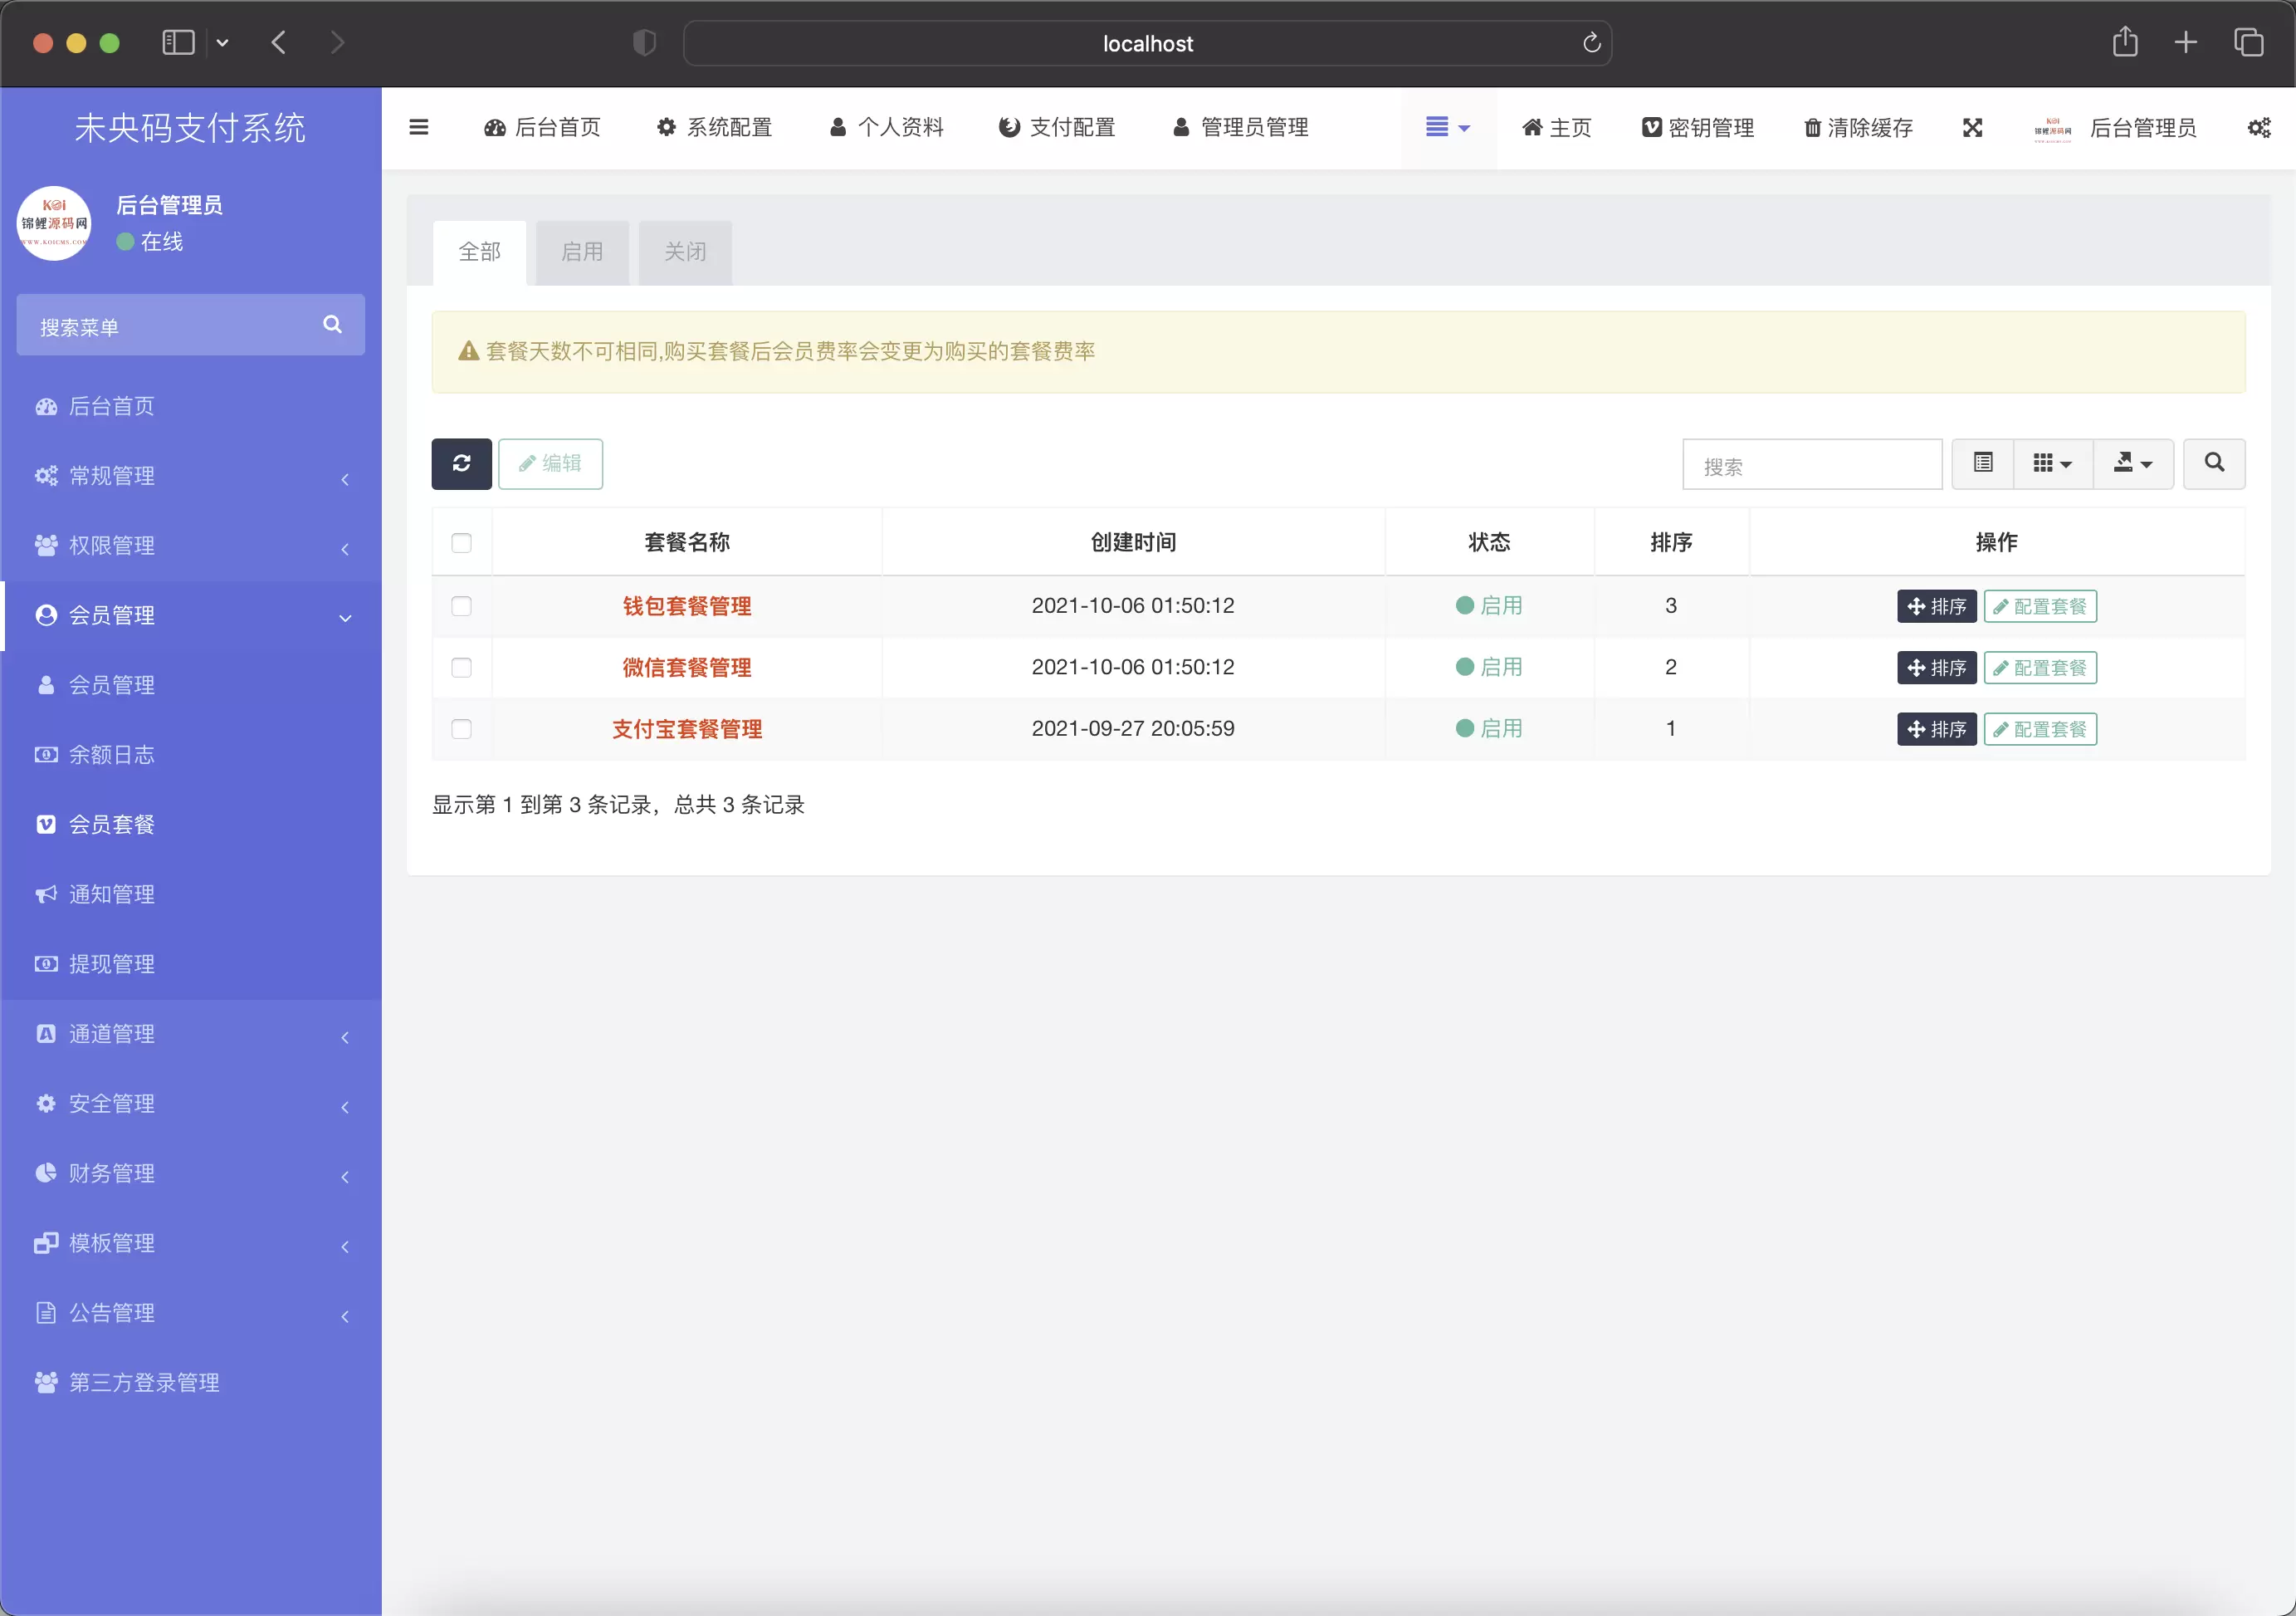Click the search magnifier button next to the toolbar

[x=2214, y=463]
